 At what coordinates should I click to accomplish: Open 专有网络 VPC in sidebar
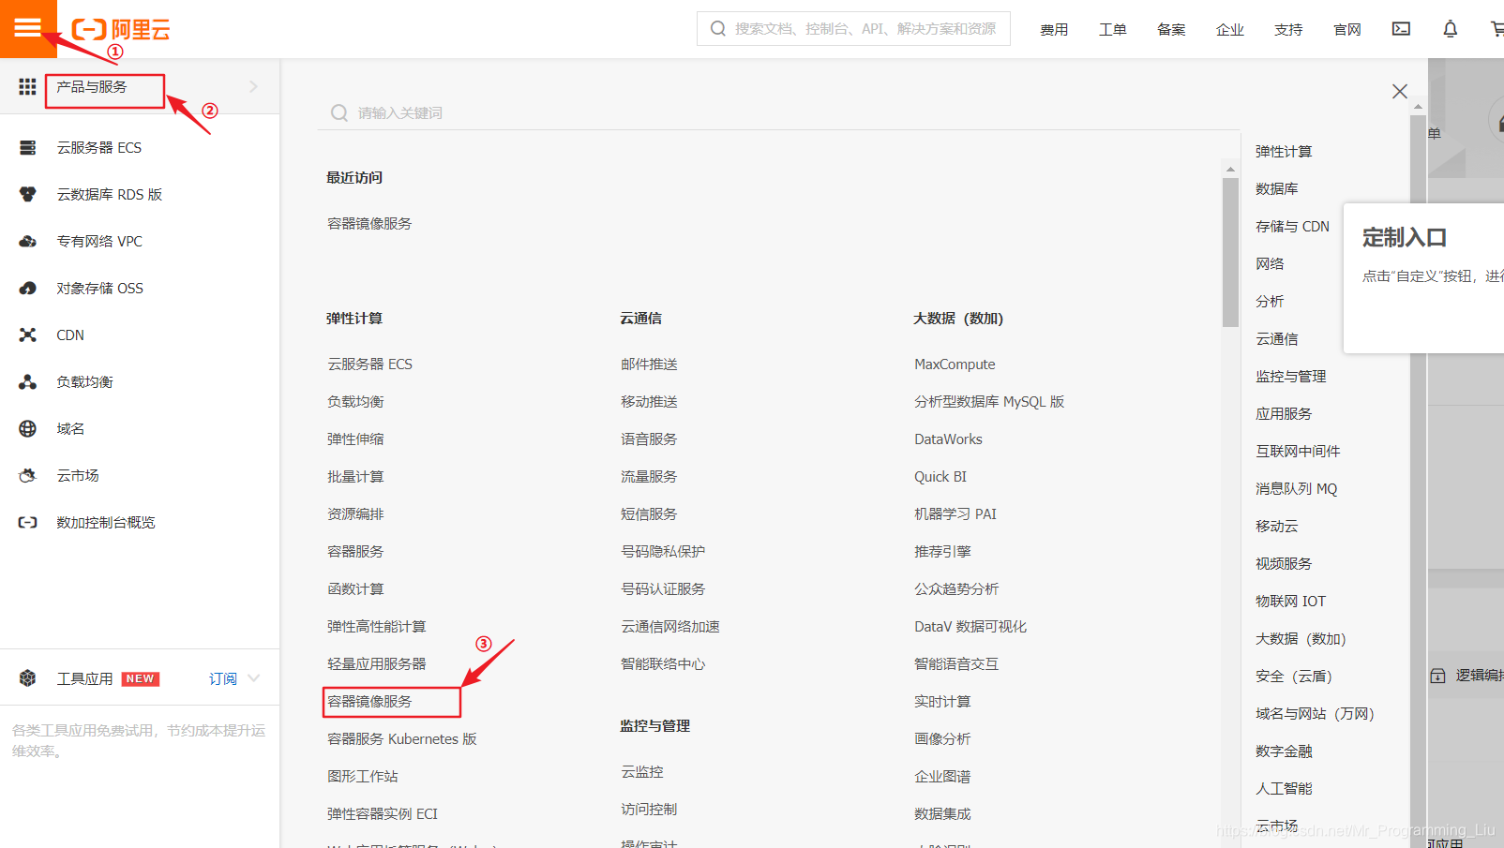[x=99, y=242]
